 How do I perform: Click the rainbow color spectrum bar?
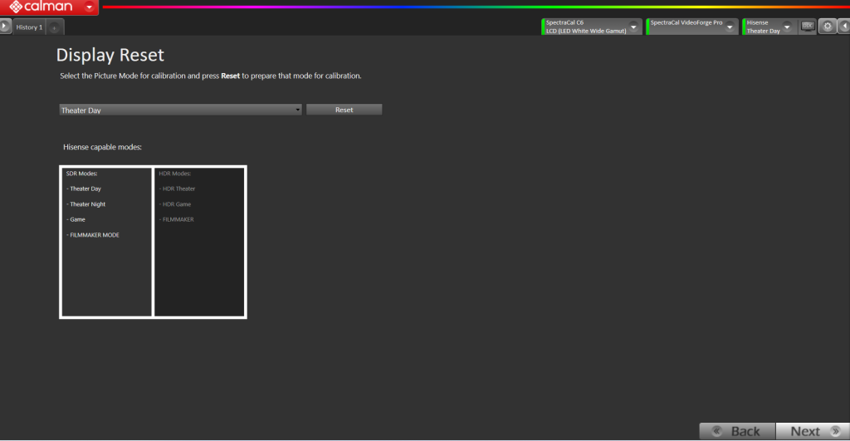pos(473,7)
